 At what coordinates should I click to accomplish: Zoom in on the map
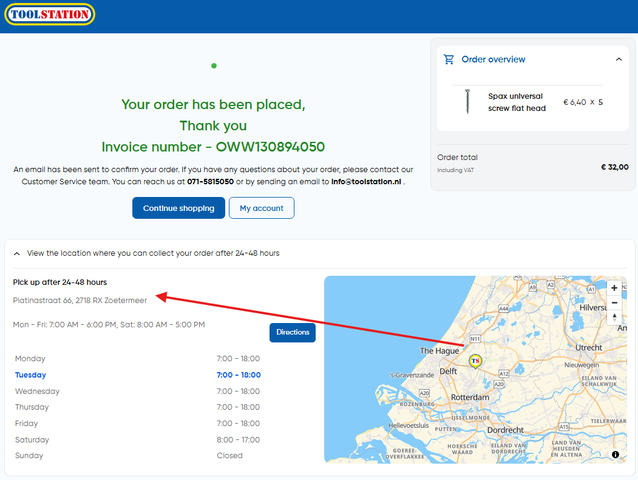point(614,288)
